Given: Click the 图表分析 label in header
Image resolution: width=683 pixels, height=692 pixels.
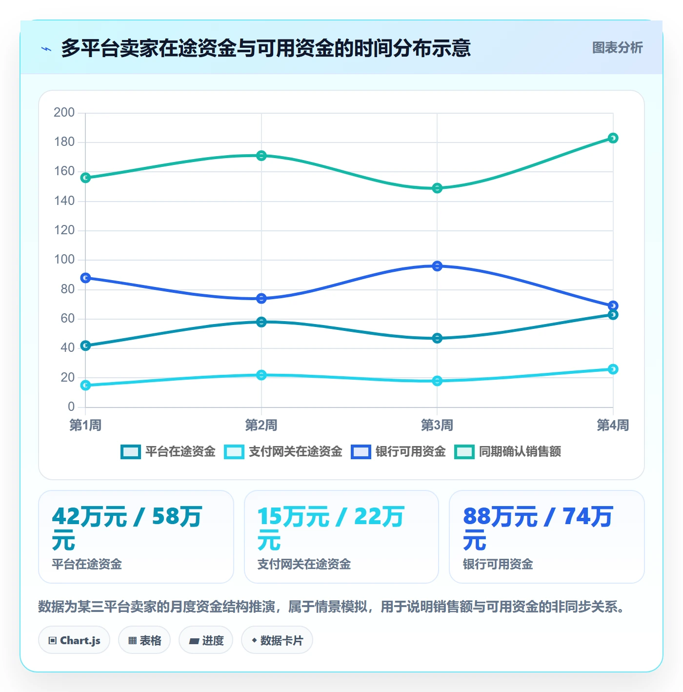Looking at the screenshot, I should (617, 48).
